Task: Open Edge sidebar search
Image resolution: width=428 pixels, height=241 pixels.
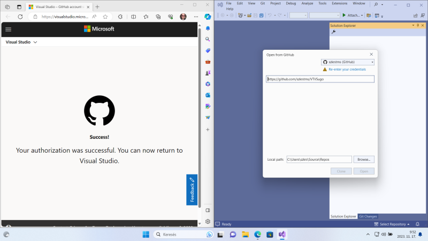Action: [208, 39]
